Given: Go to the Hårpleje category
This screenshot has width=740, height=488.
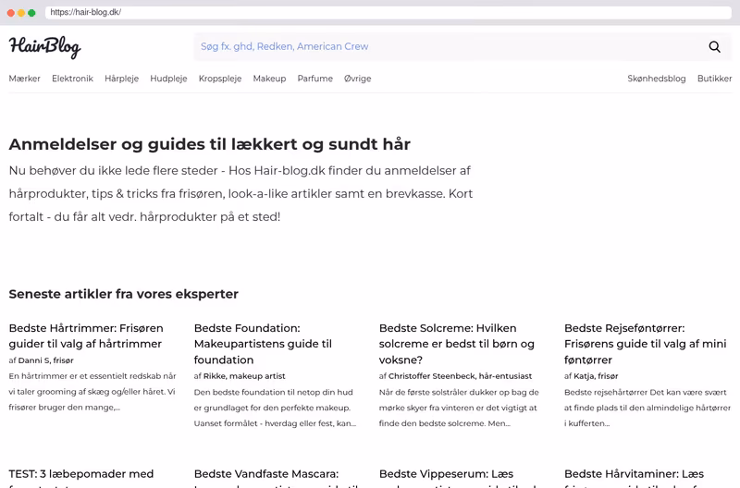Looking at the screenshot, I should point(122,79).
